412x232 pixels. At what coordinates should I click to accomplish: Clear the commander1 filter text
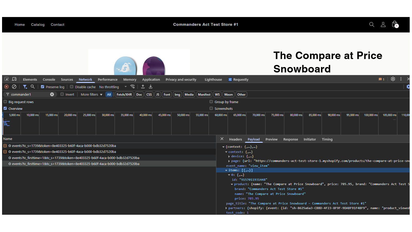coord(52,94)
